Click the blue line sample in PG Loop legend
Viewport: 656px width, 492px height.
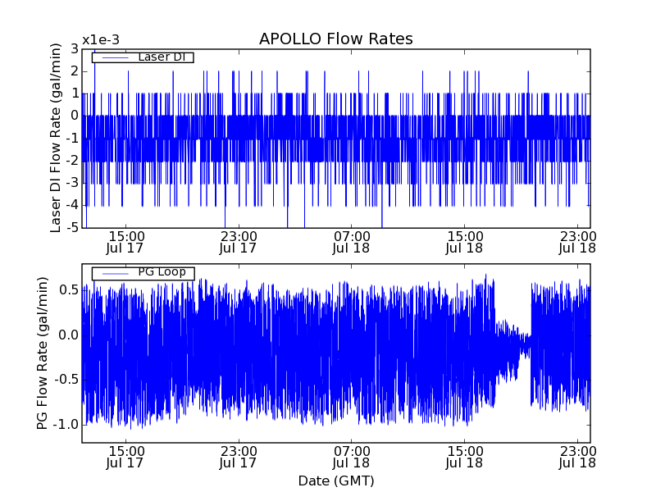115,274
